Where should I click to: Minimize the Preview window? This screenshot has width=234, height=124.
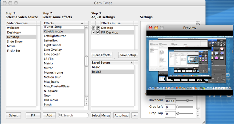tap(156, 28)
